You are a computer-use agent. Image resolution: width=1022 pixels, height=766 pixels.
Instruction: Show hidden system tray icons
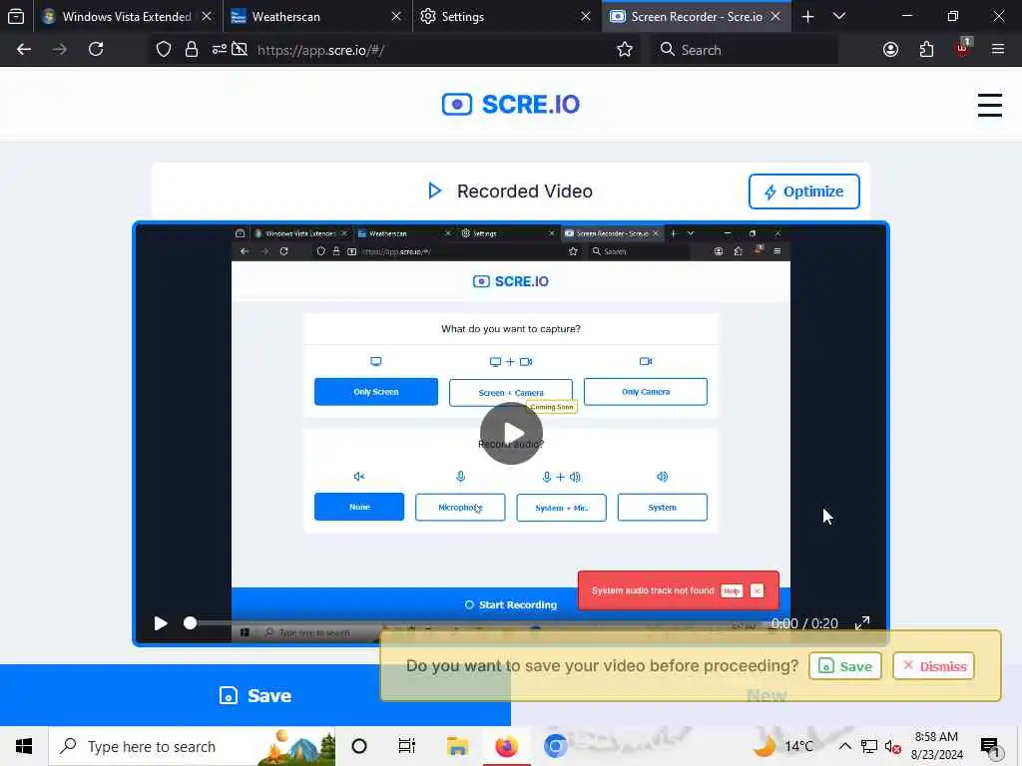pyautogui.click(x=844, y=746)
